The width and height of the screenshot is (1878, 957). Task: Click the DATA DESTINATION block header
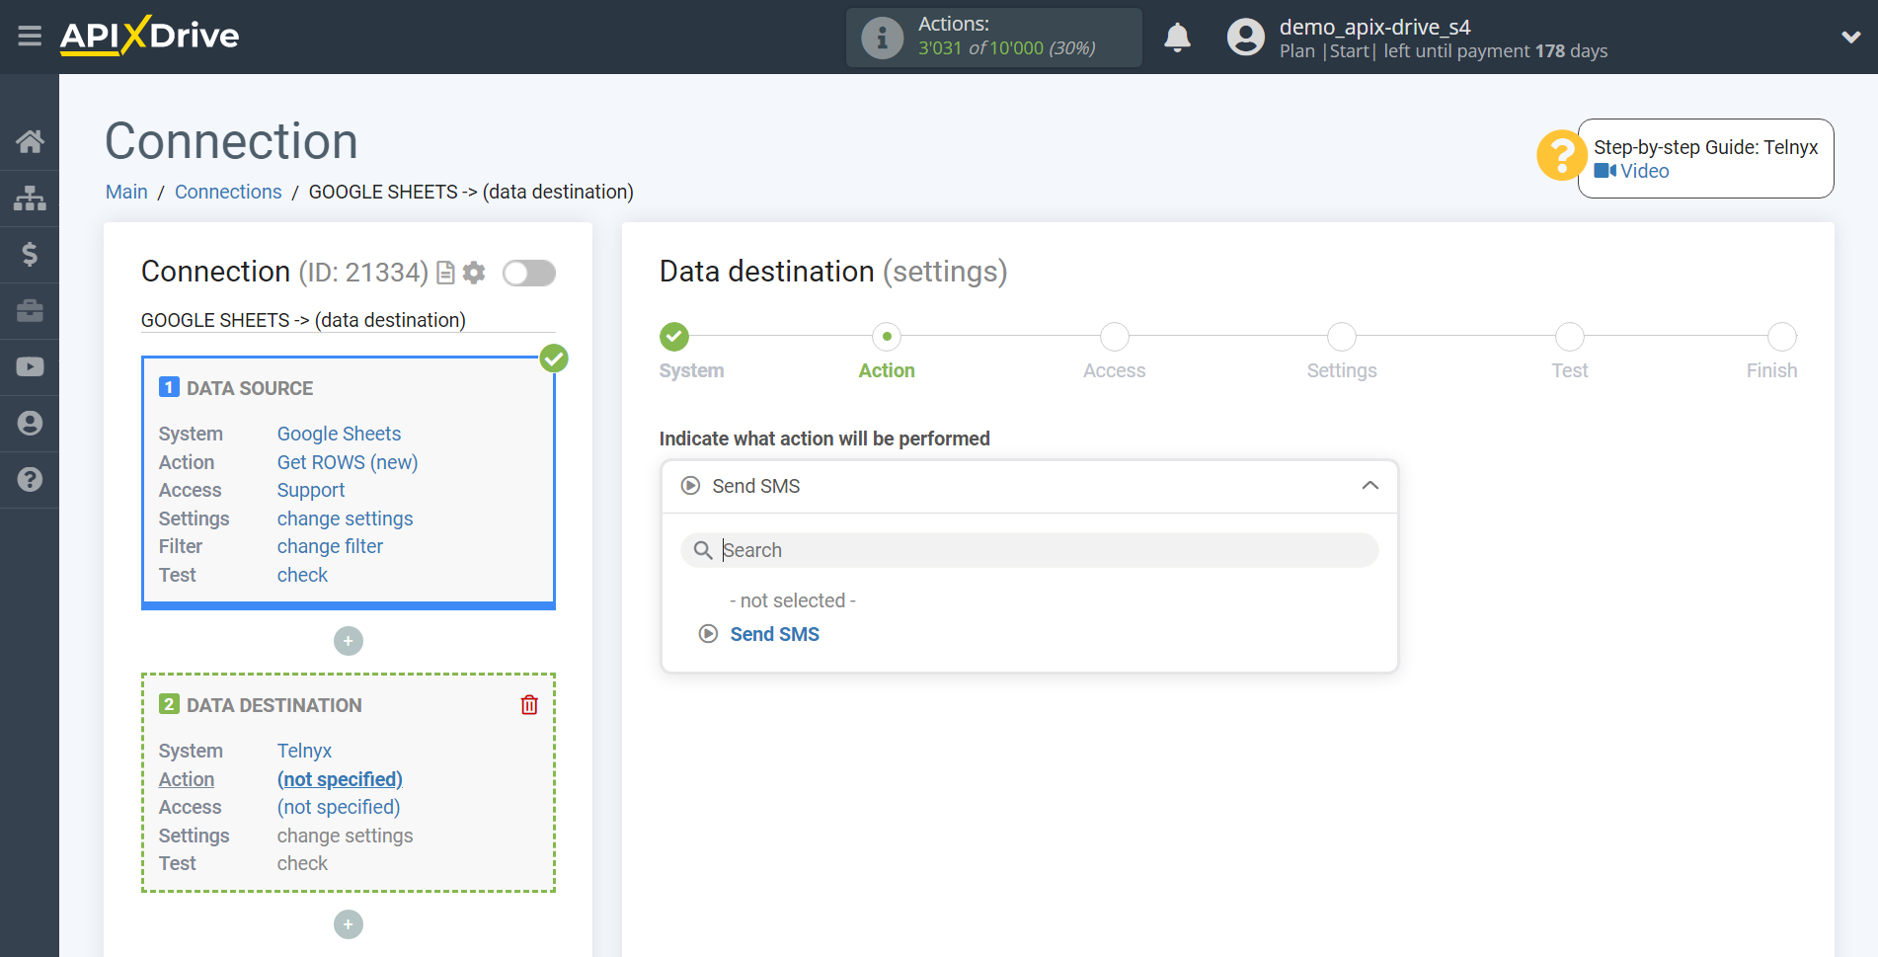click(274, 705)
